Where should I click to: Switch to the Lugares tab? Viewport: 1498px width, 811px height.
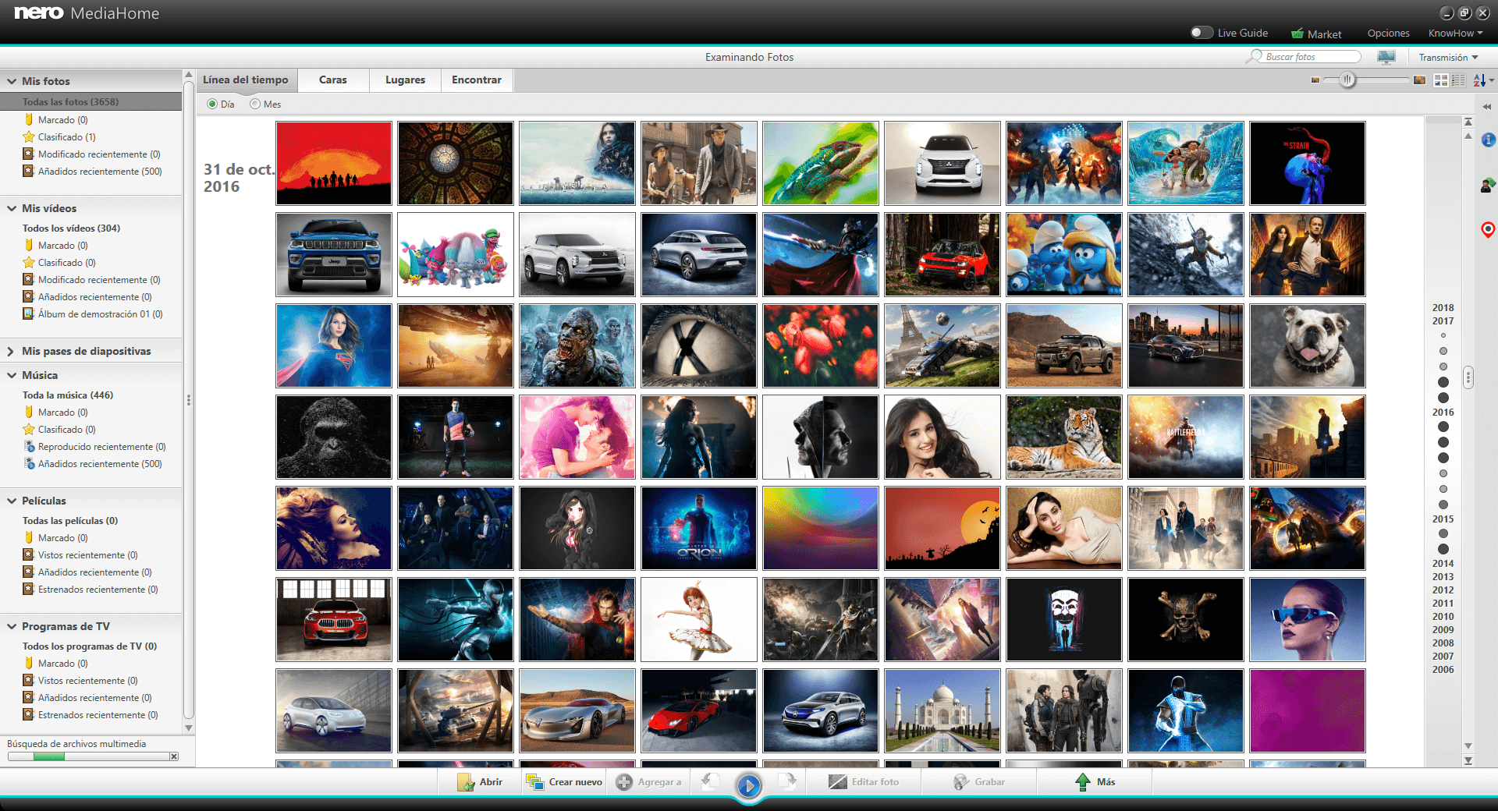(x=406, y=80)
